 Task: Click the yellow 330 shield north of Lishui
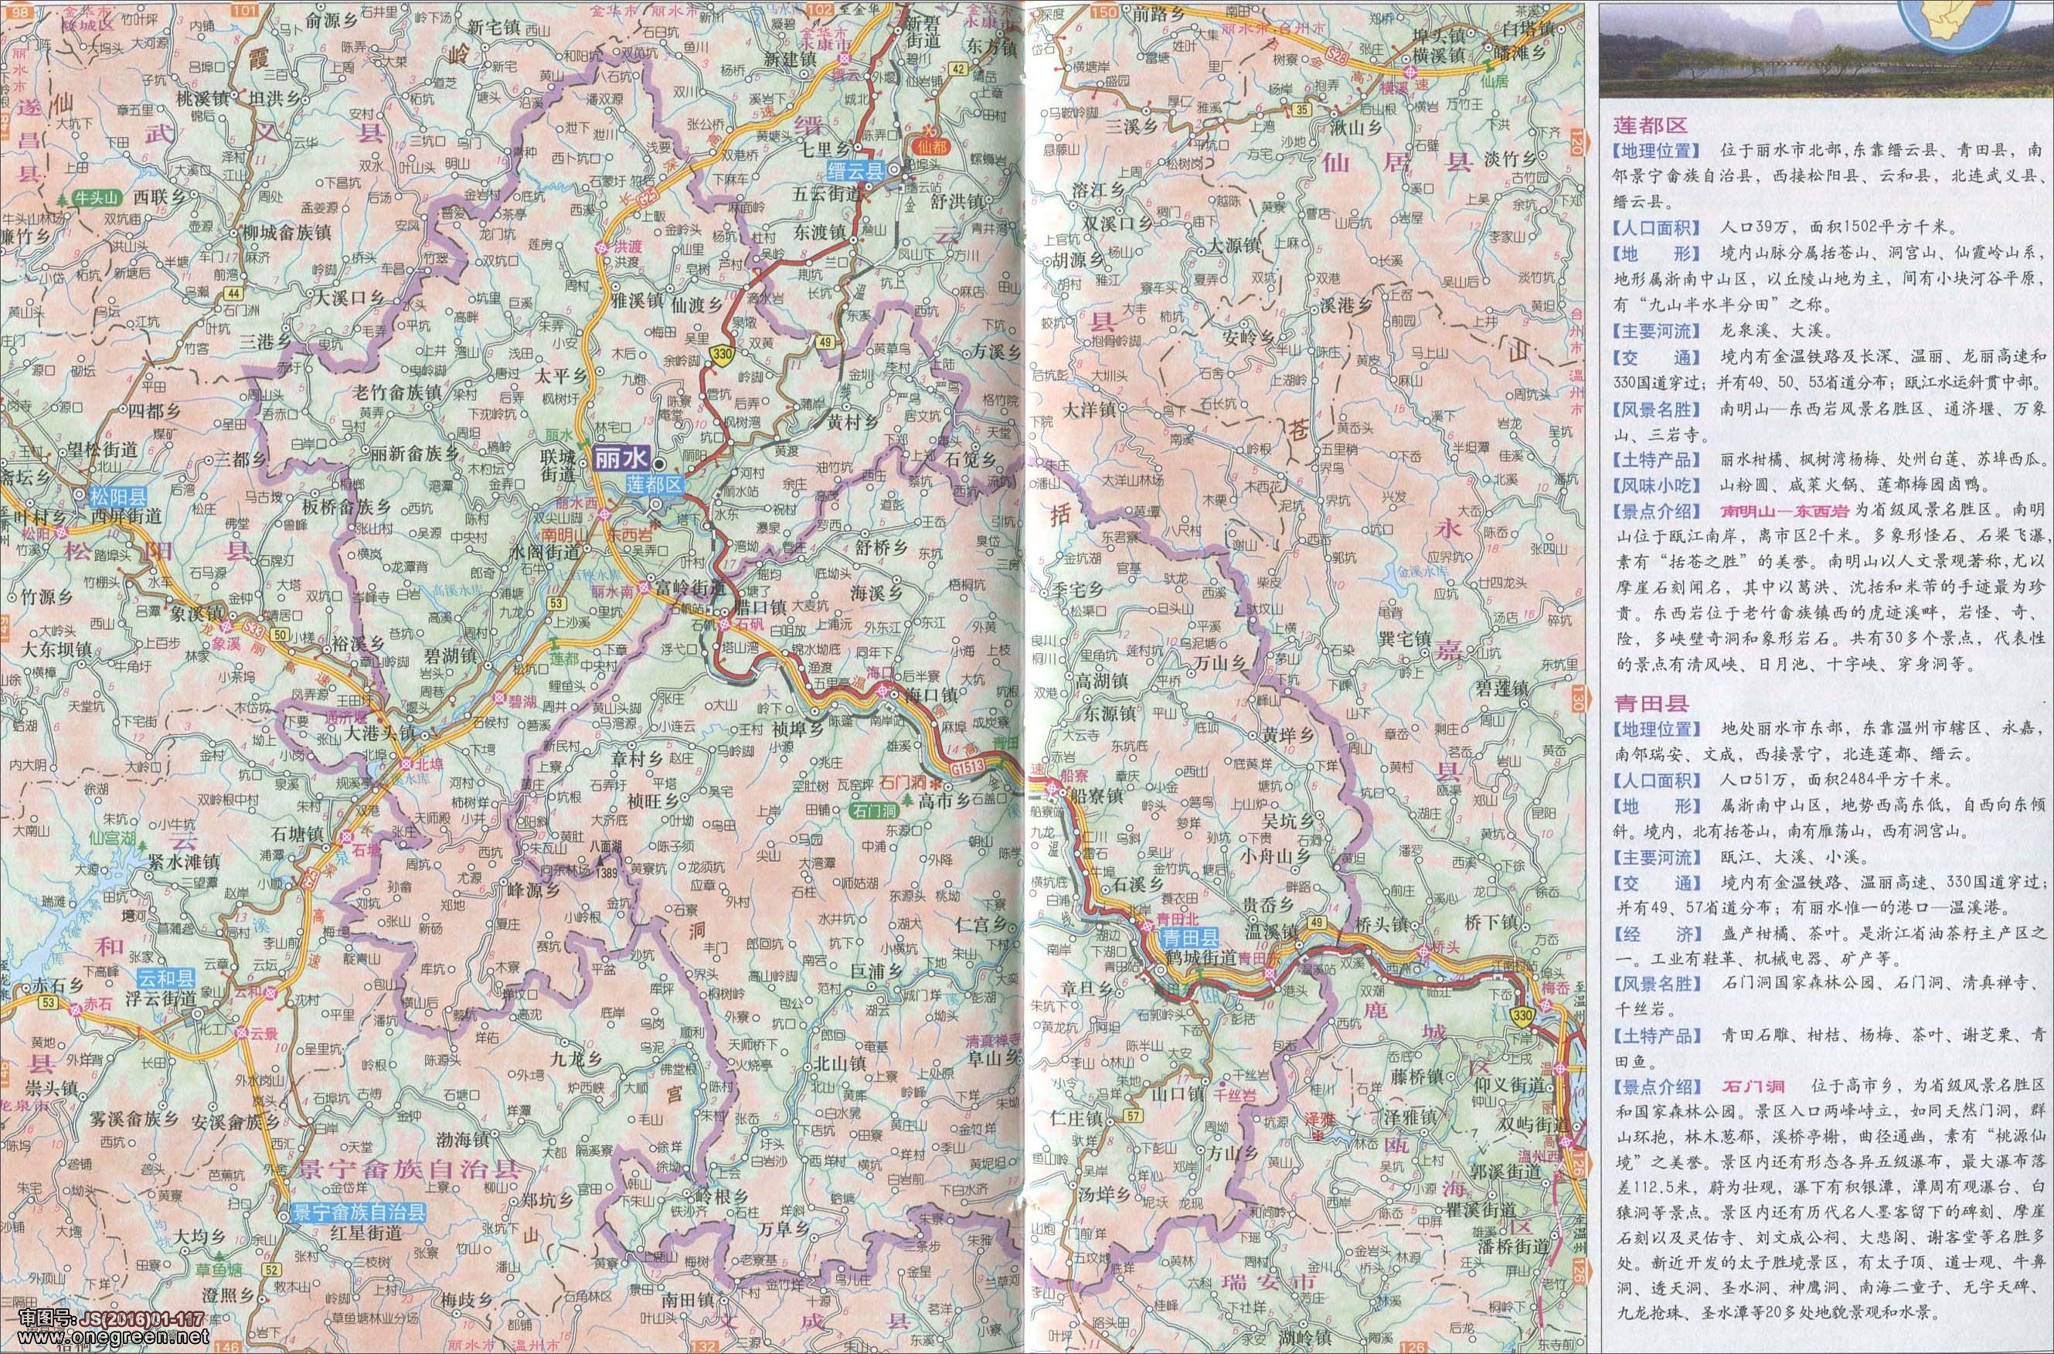pos(722,354)
